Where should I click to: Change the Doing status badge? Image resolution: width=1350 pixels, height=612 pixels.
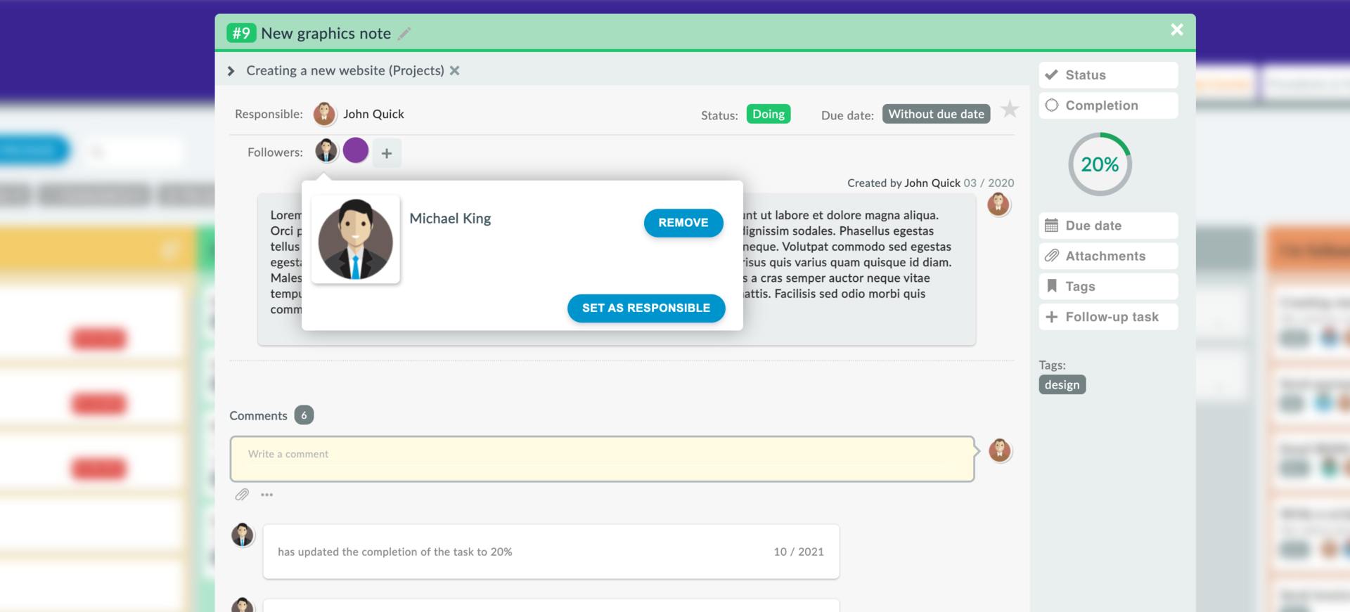tap(769, 114)
